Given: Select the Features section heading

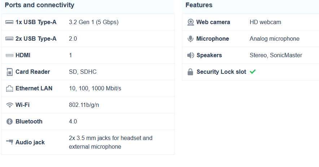Looking at the screenshot, I should point(199,5).
